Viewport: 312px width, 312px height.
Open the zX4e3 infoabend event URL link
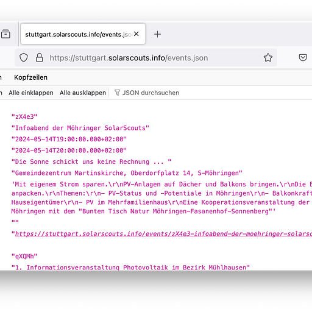point(163,234)
